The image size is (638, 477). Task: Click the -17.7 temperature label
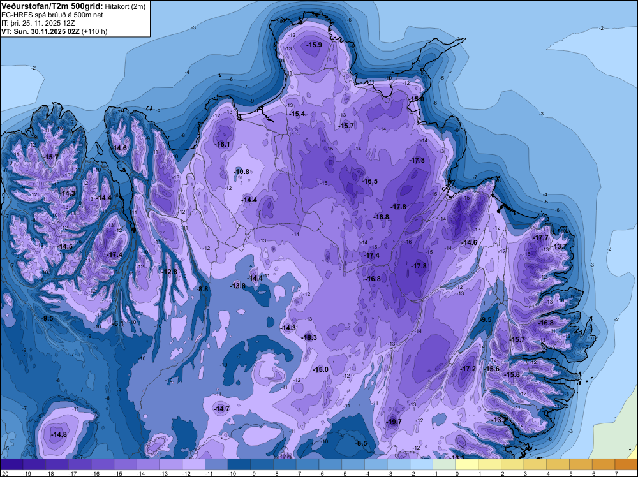541,237
